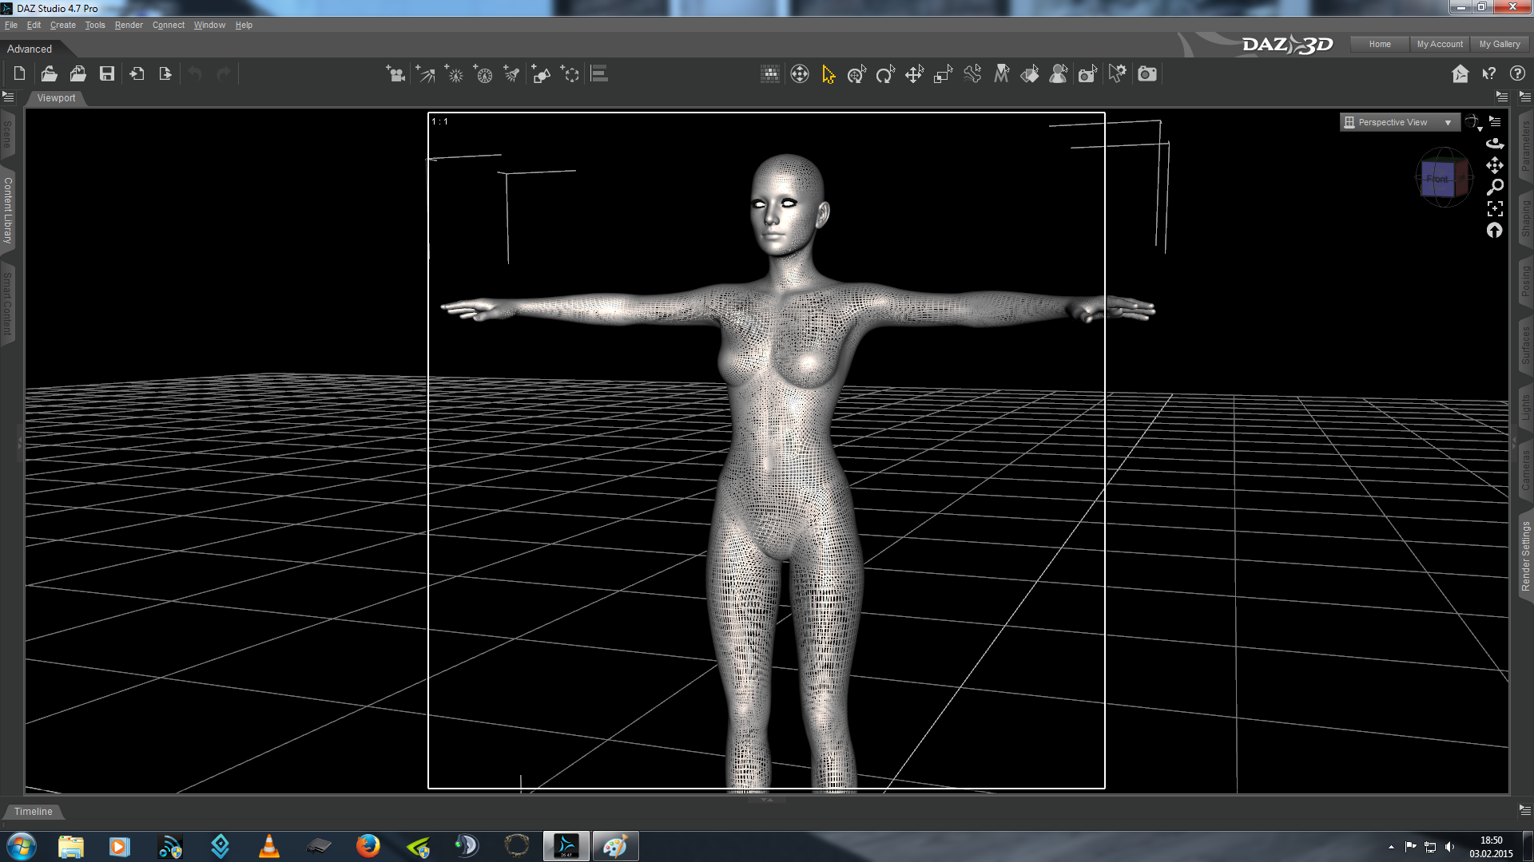Click the Save Scene floppy icon
Viewport: 1534px width, 862px height.
pos(106,74)
